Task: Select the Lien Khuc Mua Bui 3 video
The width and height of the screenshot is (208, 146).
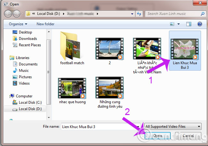Action: (185, 50)
